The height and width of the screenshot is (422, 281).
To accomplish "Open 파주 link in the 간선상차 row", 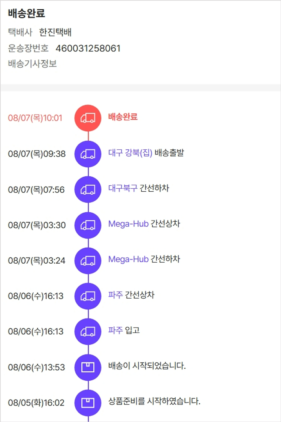I will [x=115, y=295].
